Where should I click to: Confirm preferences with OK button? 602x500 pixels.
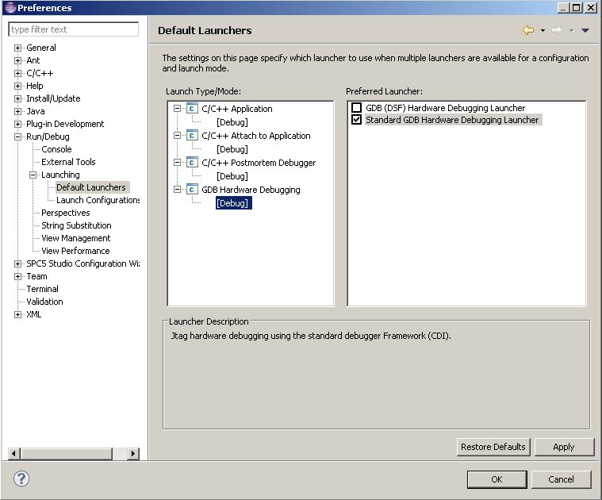[497, 479]
